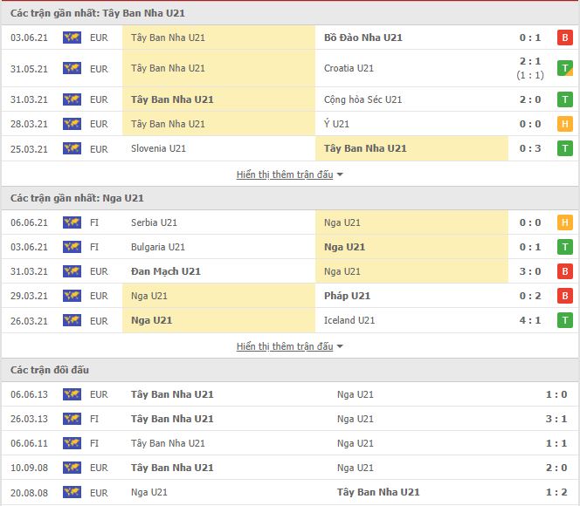Click the flag icon of the Serbia U21 match
This screenshot has width=580, height=506.
coord(72,222)
